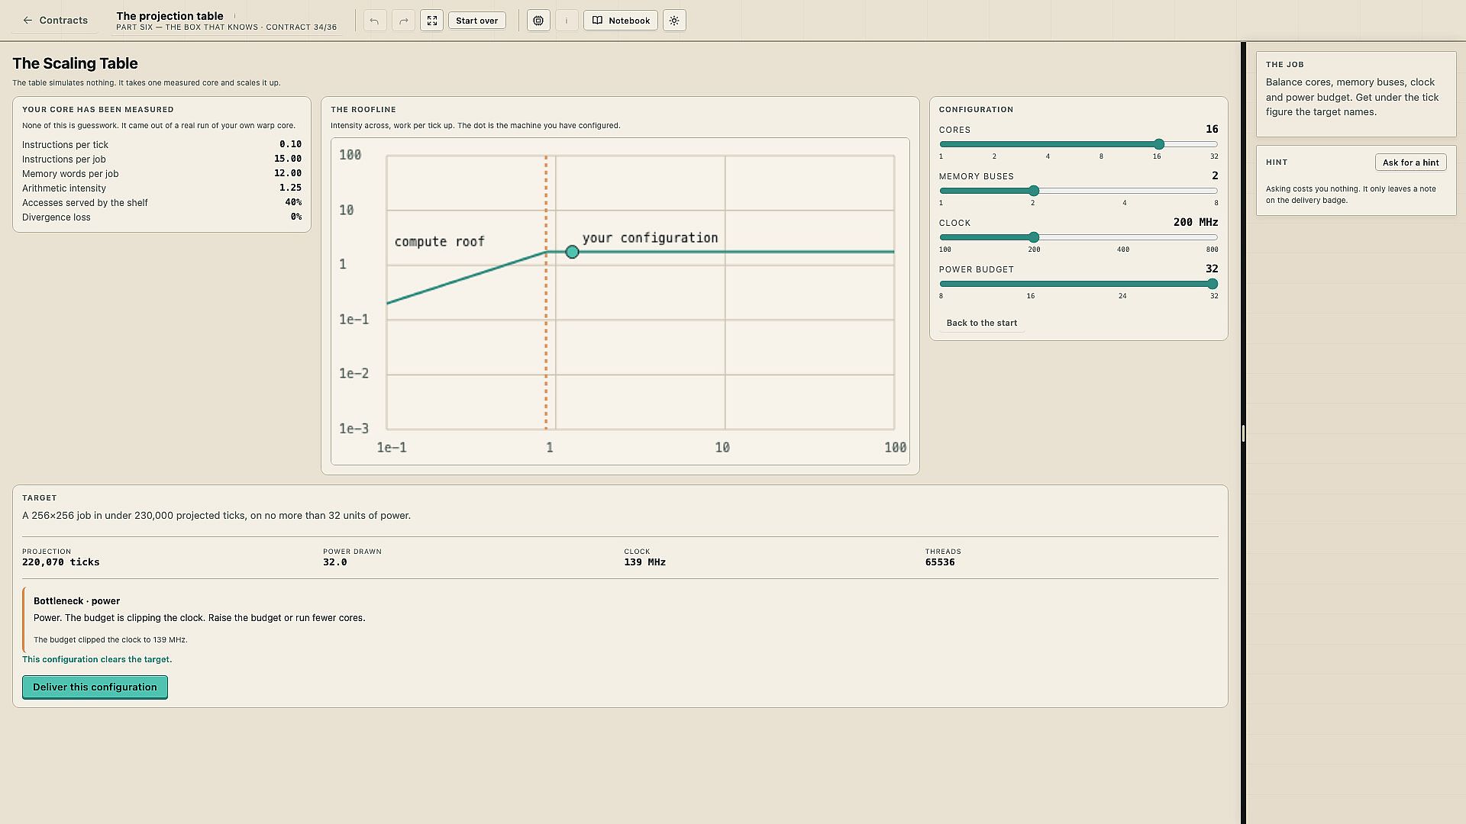Open the Notebook
This screenshot has width=1466, height=824.
(621, 21)
